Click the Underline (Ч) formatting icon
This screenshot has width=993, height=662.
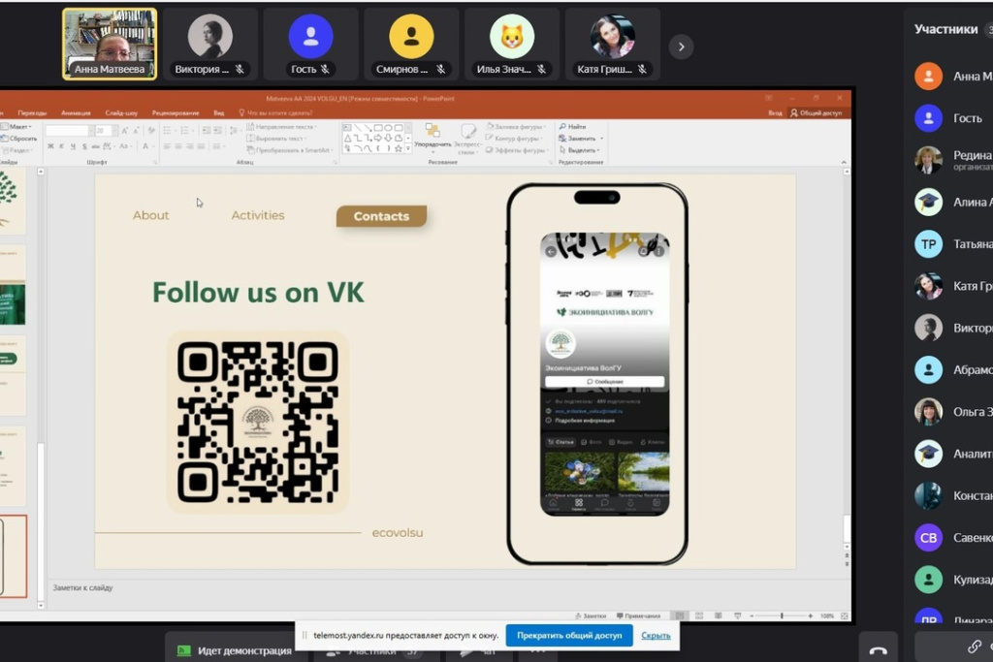pyautogui.click(x=73, y=146)
